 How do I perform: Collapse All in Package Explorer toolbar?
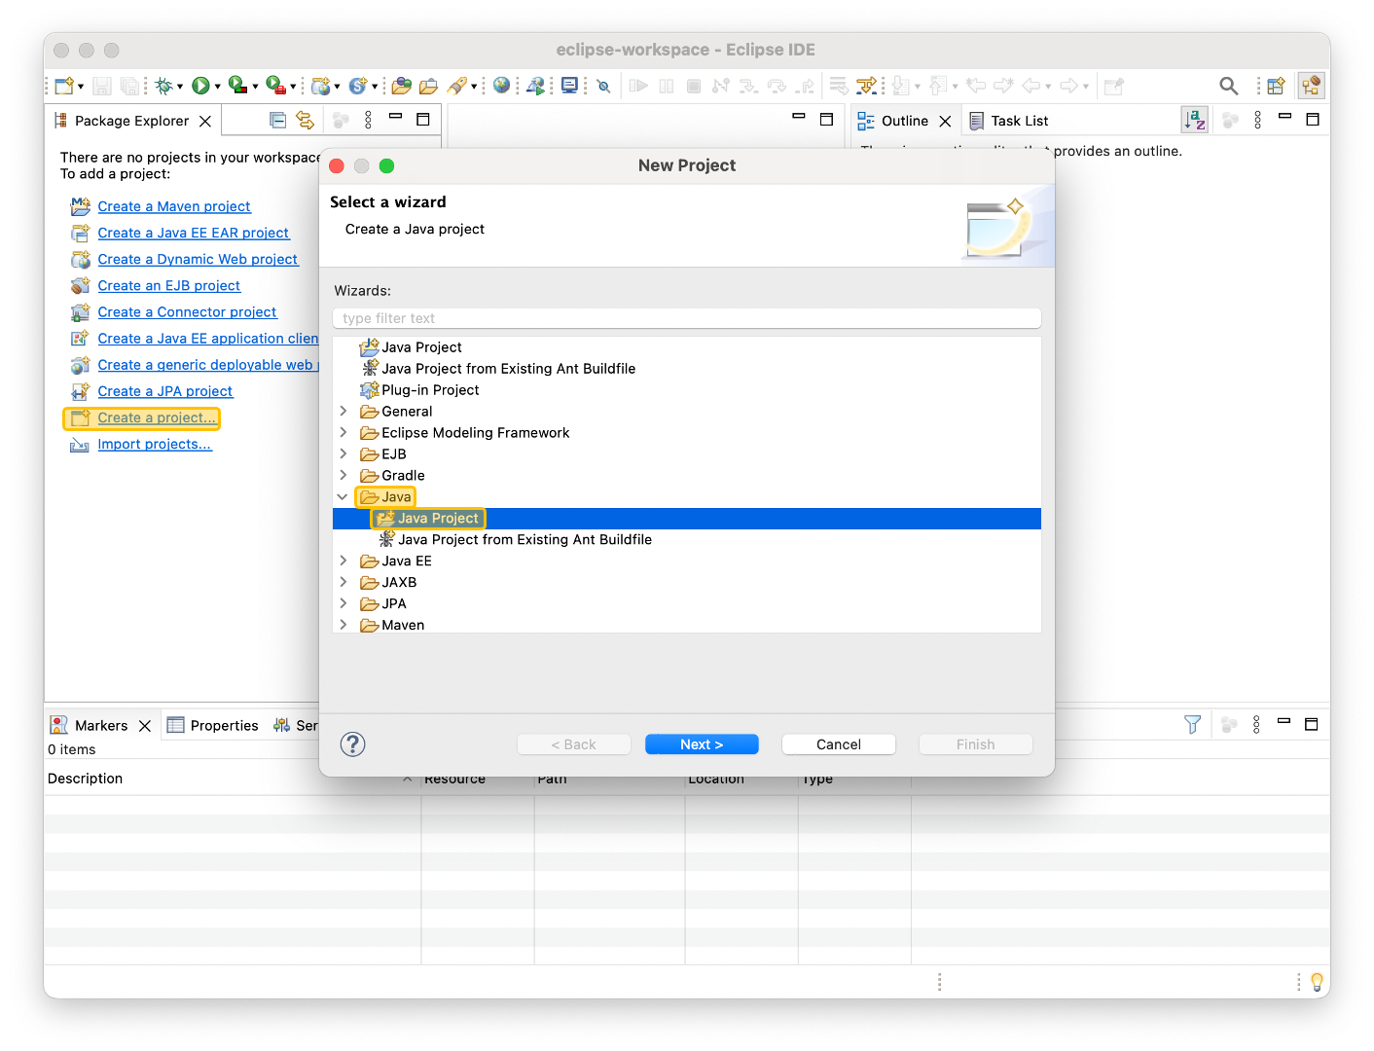point(278,120)
